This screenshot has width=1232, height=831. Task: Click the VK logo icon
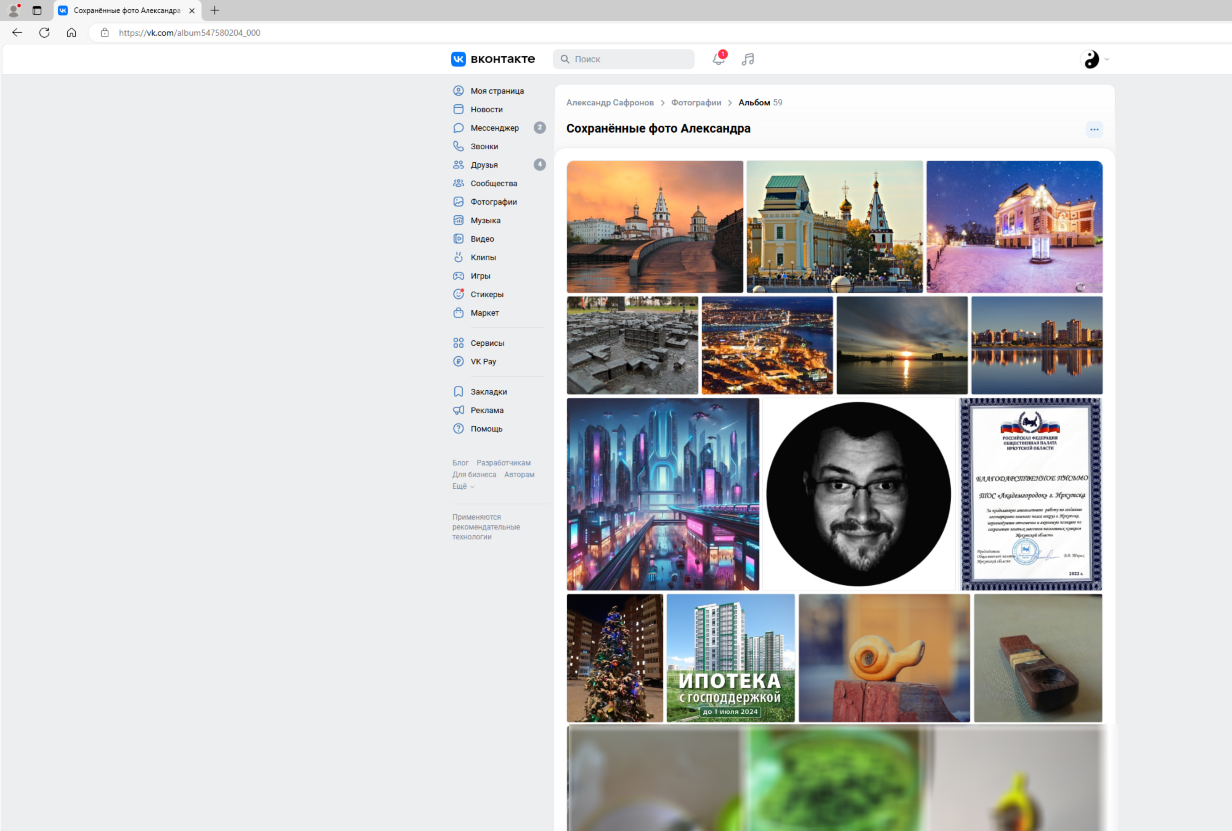point(459,59)
